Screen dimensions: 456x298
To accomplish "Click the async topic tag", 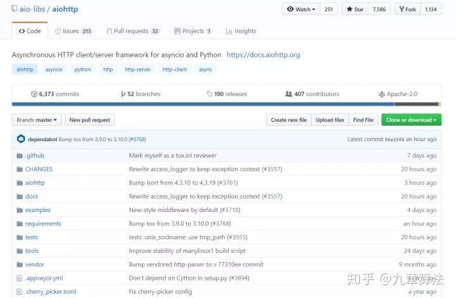I will tap(205, 70).
